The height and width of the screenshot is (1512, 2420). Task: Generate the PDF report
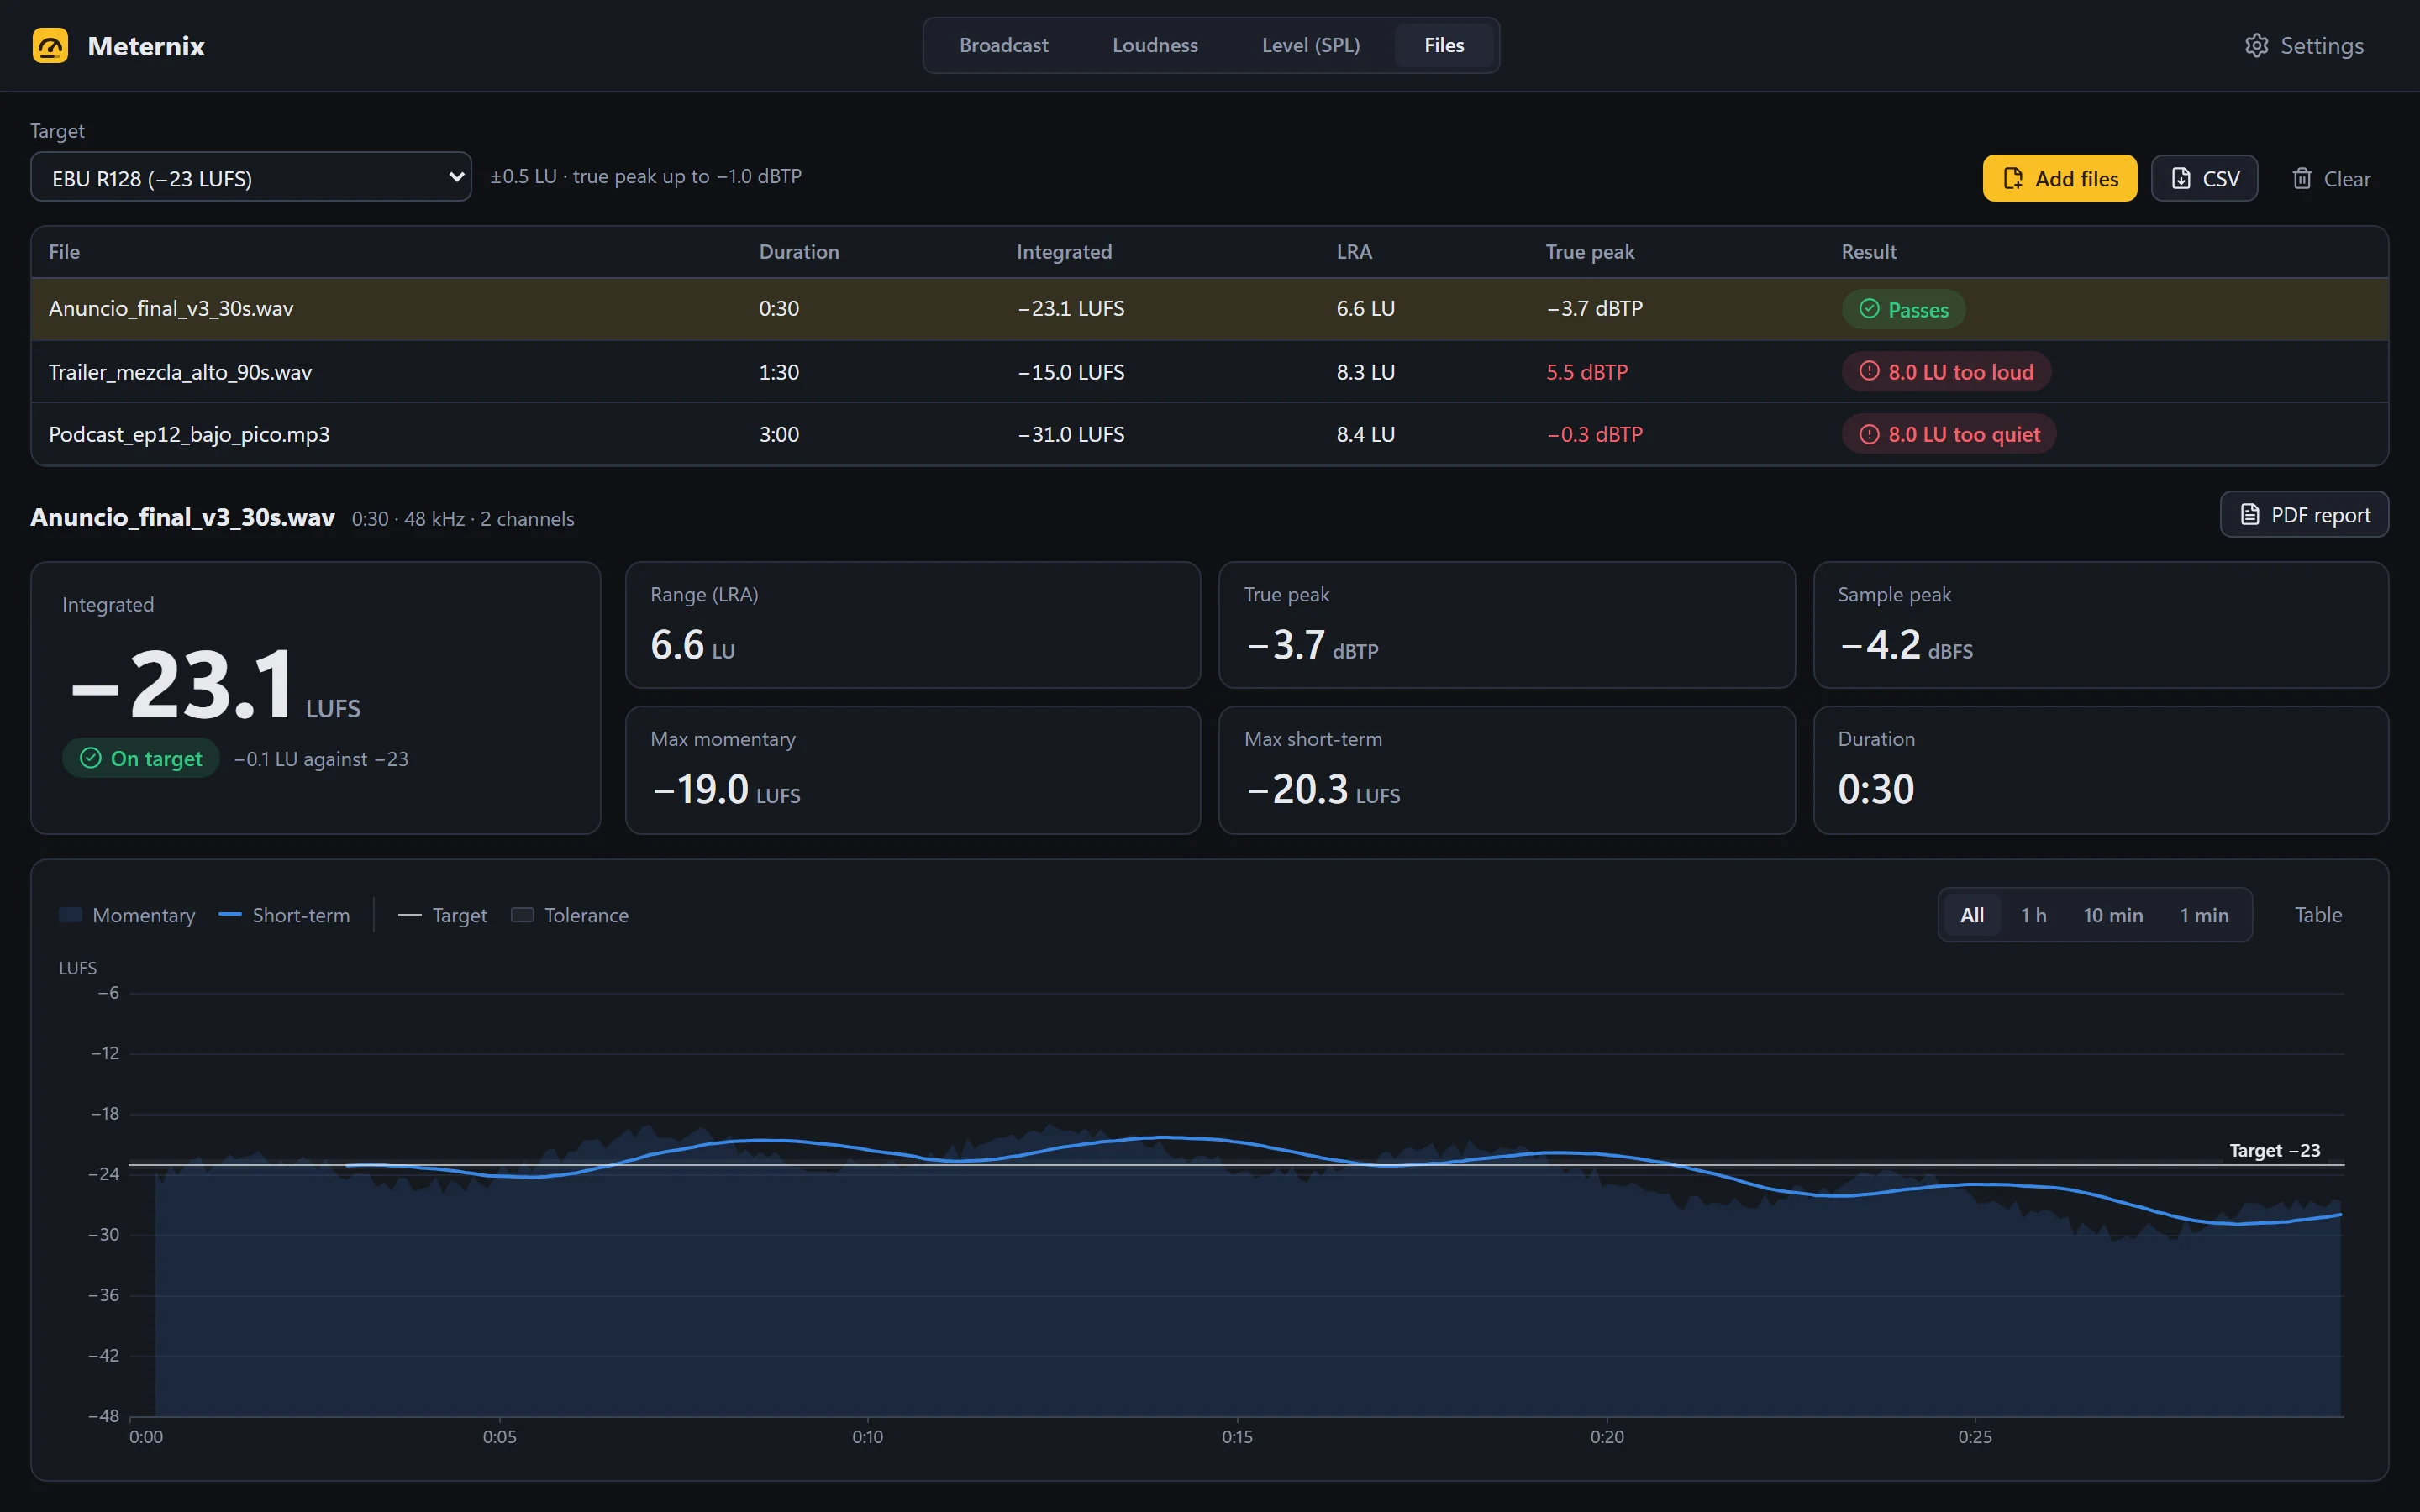(x=2304, y=514)
